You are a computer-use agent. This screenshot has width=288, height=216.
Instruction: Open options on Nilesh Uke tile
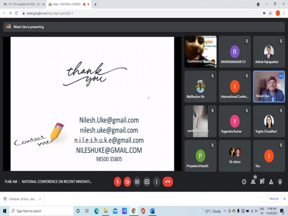point(281,76)
